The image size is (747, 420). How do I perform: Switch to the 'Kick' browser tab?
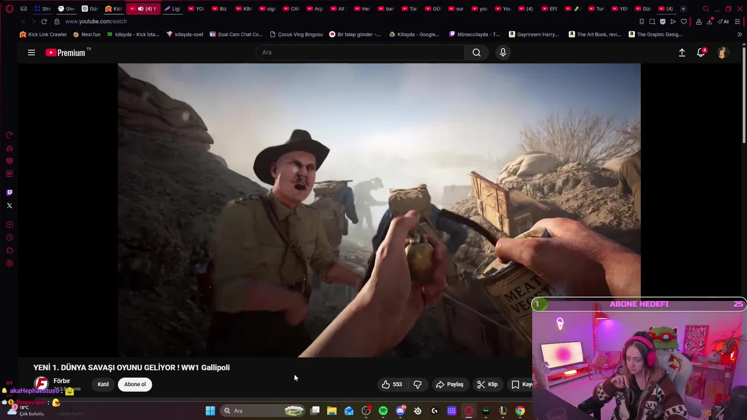[x=113, y=9]
